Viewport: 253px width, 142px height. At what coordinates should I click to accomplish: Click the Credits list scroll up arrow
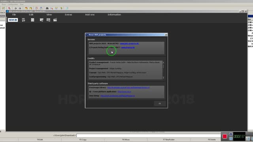pyautogui.click(x=163, y=62)
